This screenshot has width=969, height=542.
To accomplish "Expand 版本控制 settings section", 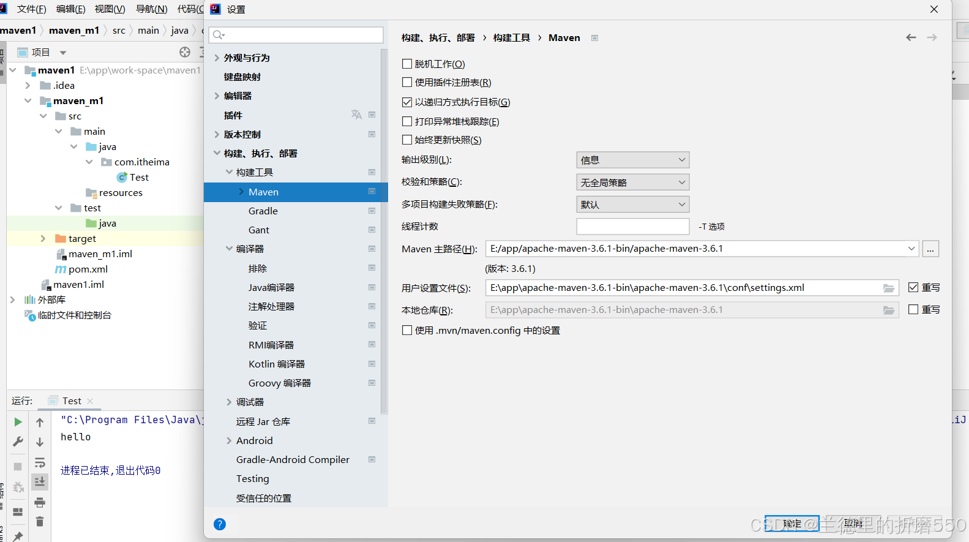I will tap(217, 134).
